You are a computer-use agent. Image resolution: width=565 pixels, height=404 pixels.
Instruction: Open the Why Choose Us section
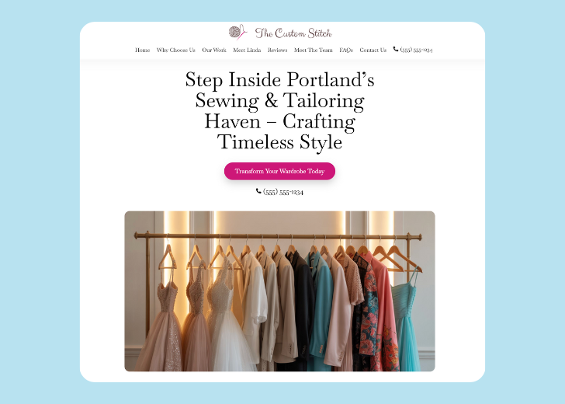click(176, 50)
